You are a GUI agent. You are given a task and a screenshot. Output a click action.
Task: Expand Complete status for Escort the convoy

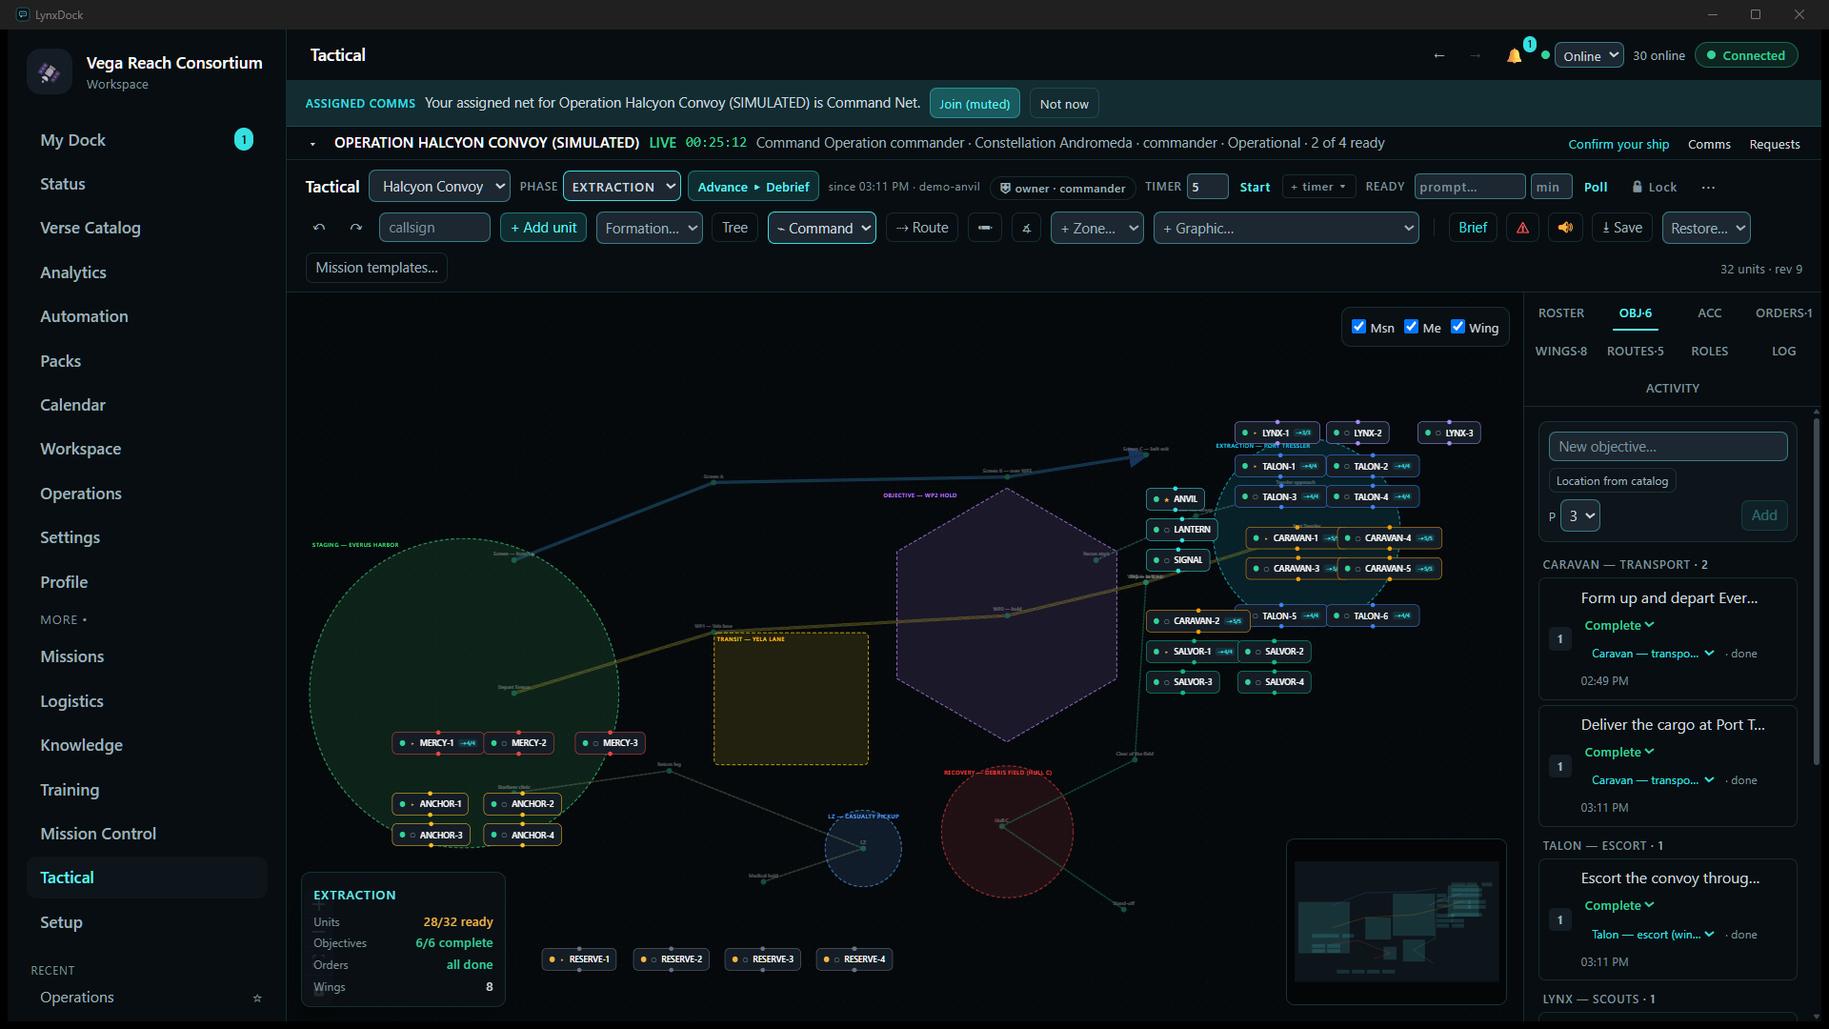coord(1618,905)
